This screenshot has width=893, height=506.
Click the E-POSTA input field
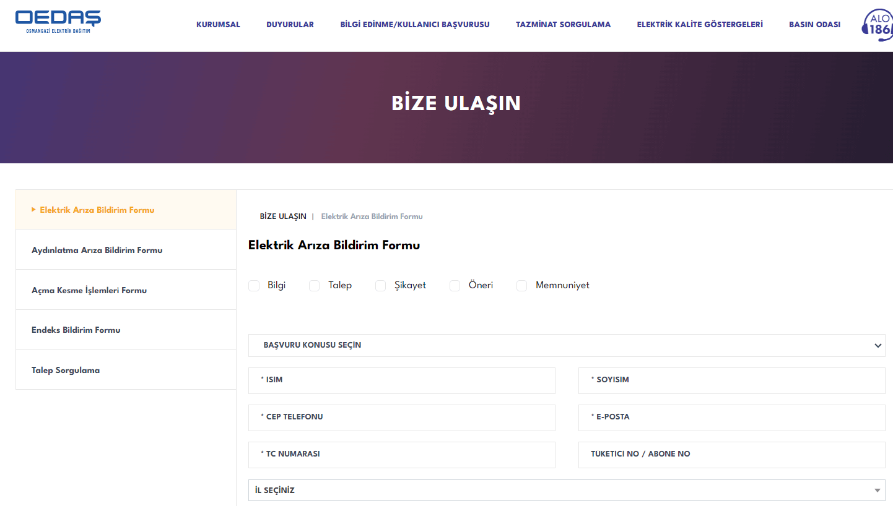coord(731,418)
